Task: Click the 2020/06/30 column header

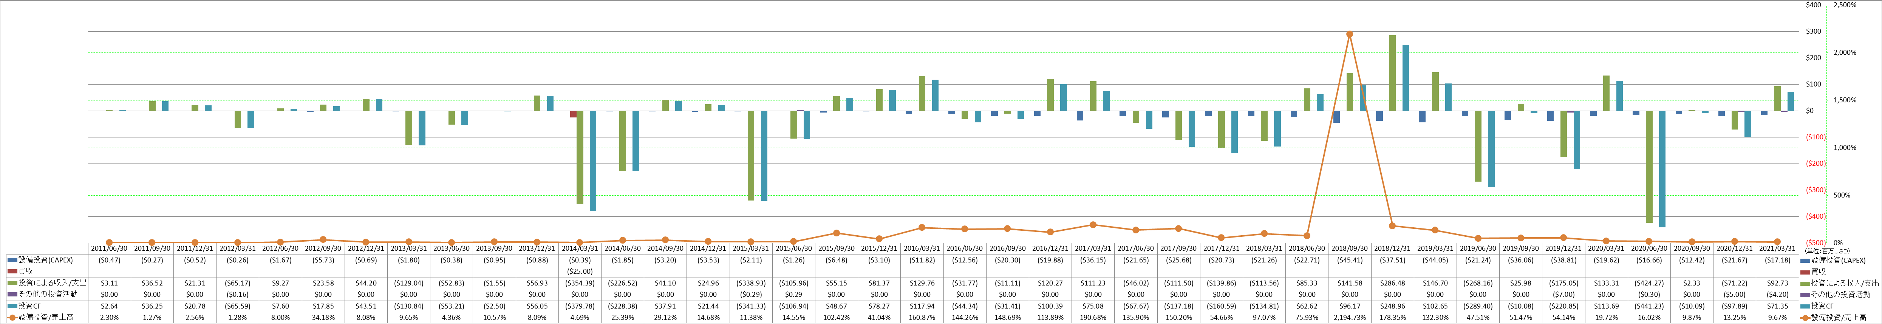Action: (1649, 249)
